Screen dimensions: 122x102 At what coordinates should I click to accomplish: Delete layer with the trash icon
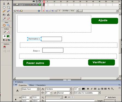point(39,11)
